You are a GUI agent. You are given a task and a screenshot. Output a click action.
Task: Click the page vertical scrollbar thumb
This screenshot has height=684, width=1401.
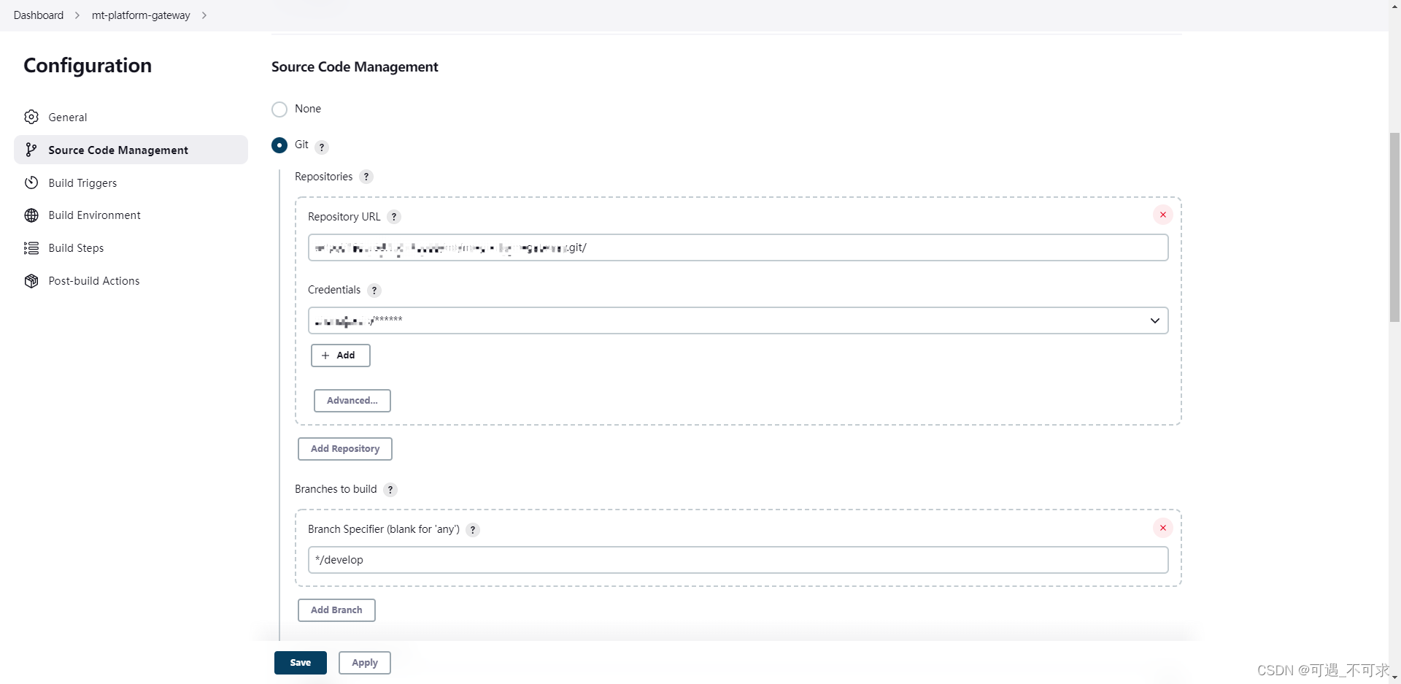(x=1394, y=227)
